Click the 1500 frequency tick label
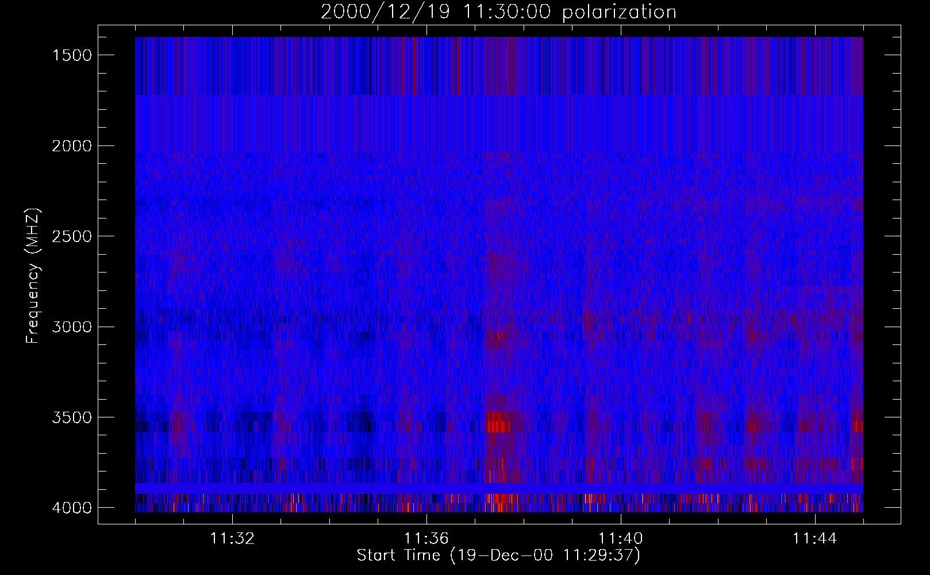Screen dimensions: 930x575 click(x=72, y=55)
